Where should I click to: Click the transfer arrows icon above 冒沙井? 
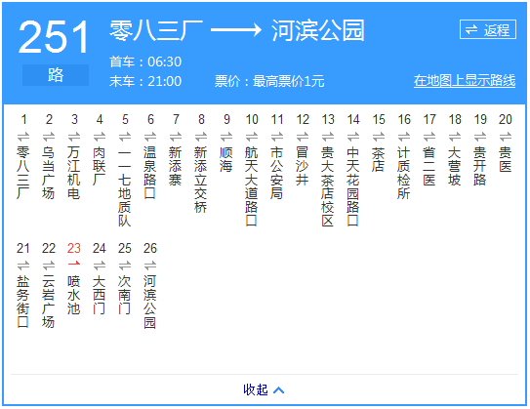pos(303,137)
